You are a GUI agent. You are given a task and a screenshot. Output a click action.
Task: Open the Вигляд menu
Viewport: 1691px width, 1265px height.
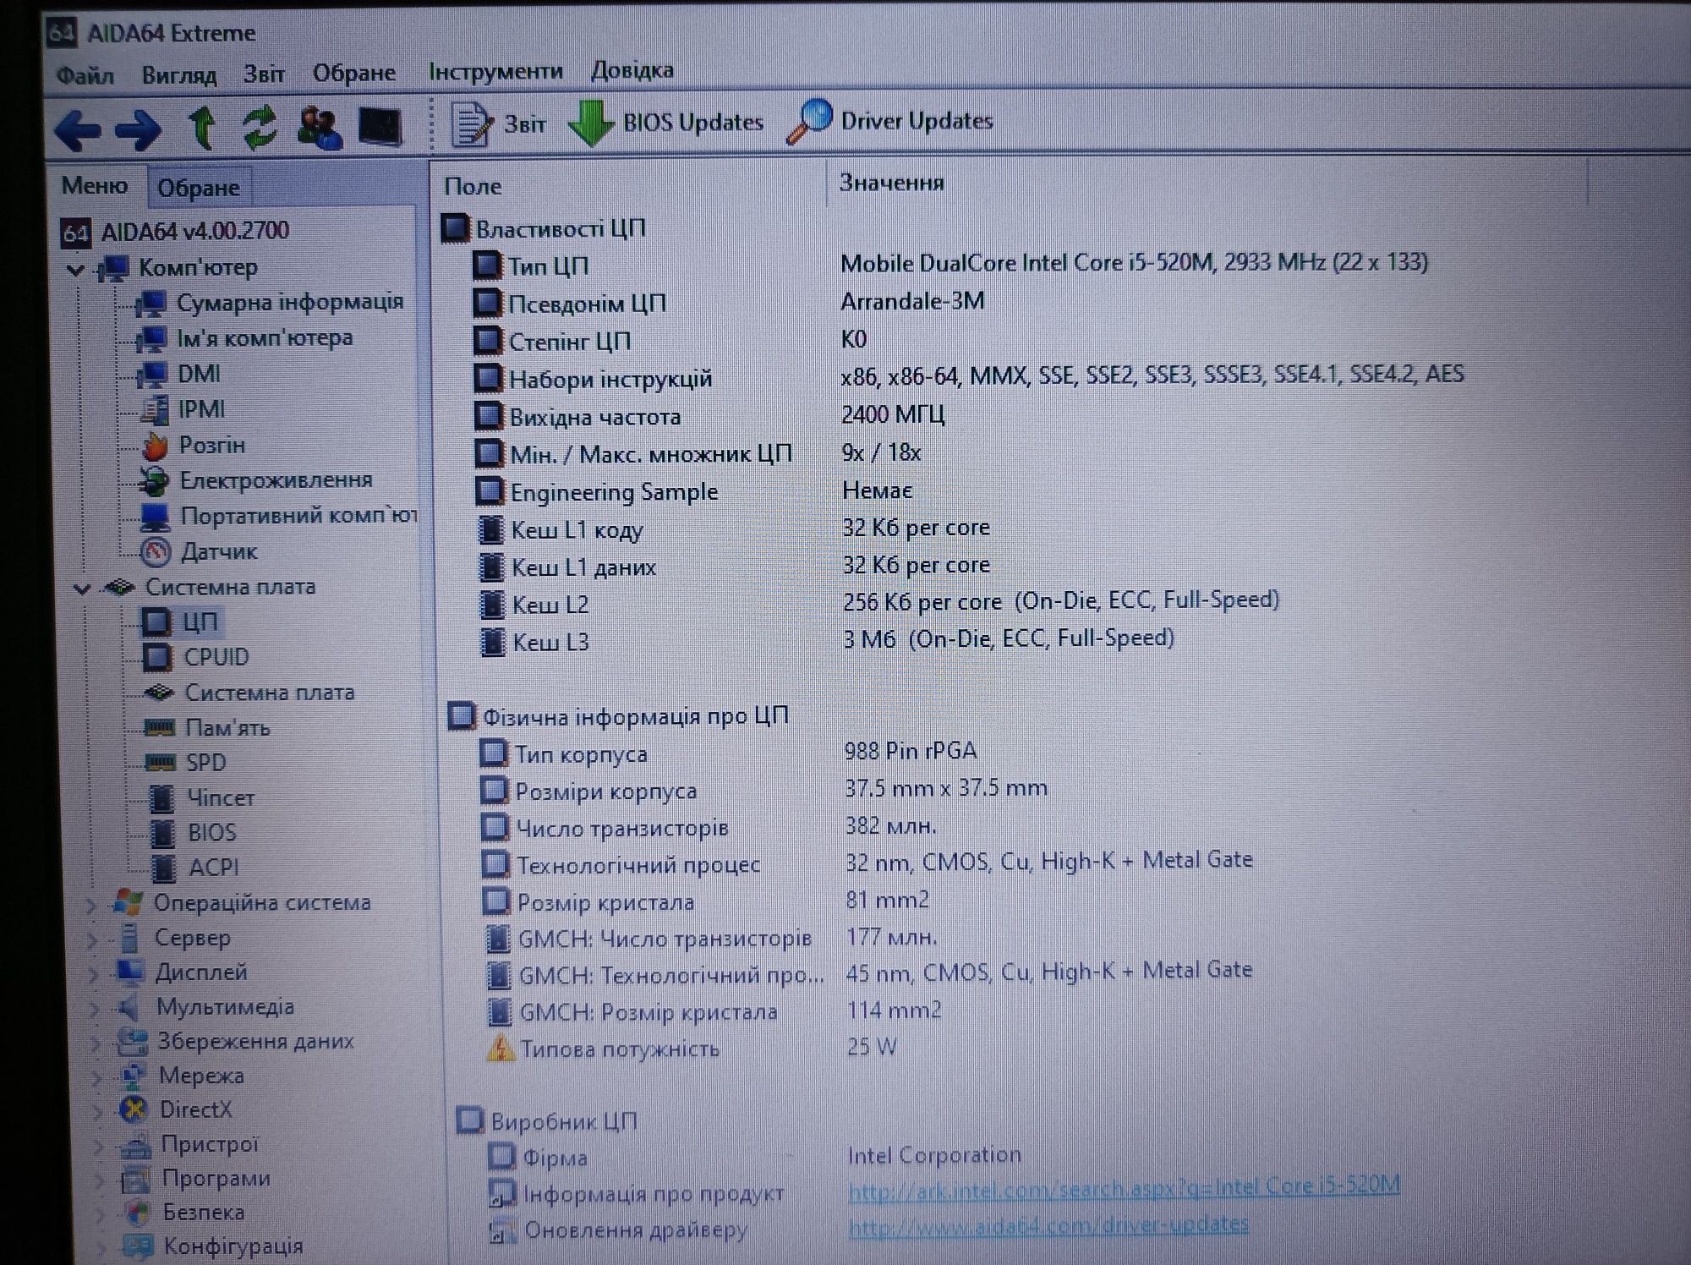pyautogui.click(x=178, y=74)
